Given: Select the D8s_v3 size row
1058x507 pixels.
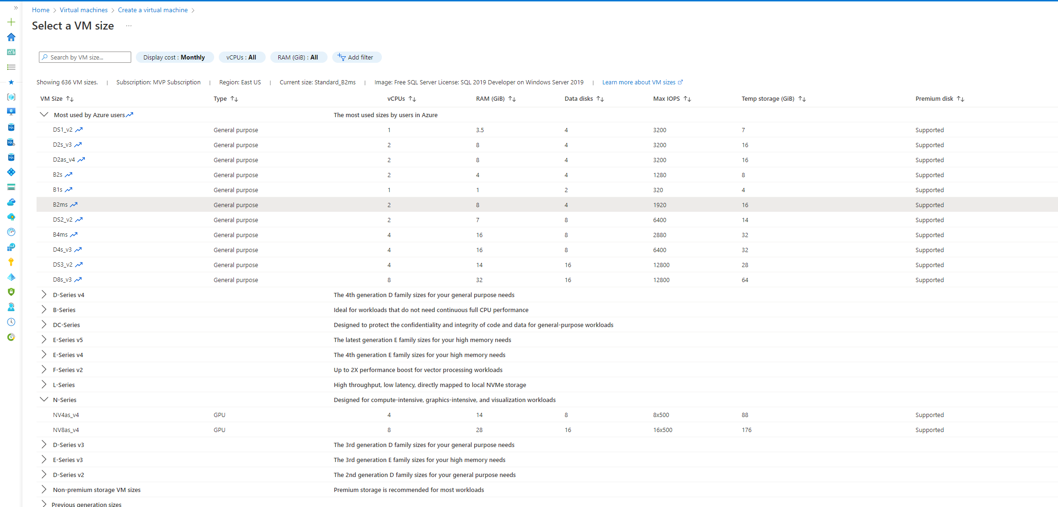Looking at the screenshot, I should pos(547,280).
